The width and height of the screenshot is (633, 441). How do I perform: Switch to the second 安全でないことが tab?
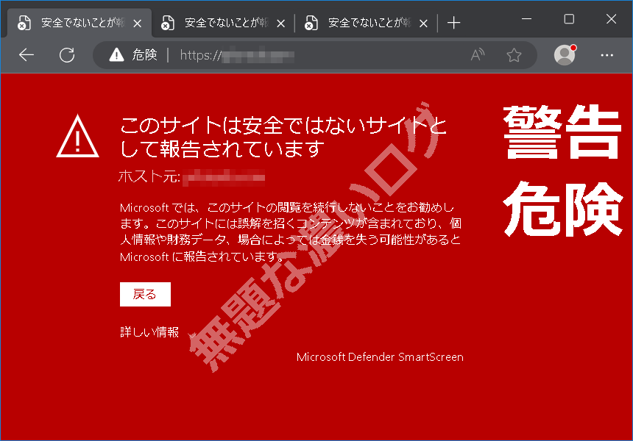point(223,23)
